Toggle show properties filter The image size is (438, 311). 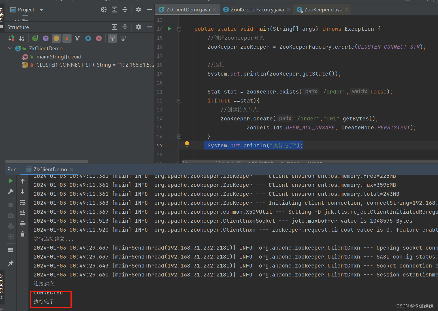pyautogui.click(x=46, y=38)
